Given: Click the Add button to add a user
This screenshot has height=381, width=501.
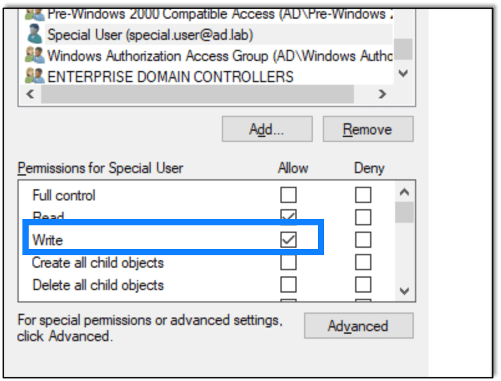Looking at the screenshot, I should 267,129.
